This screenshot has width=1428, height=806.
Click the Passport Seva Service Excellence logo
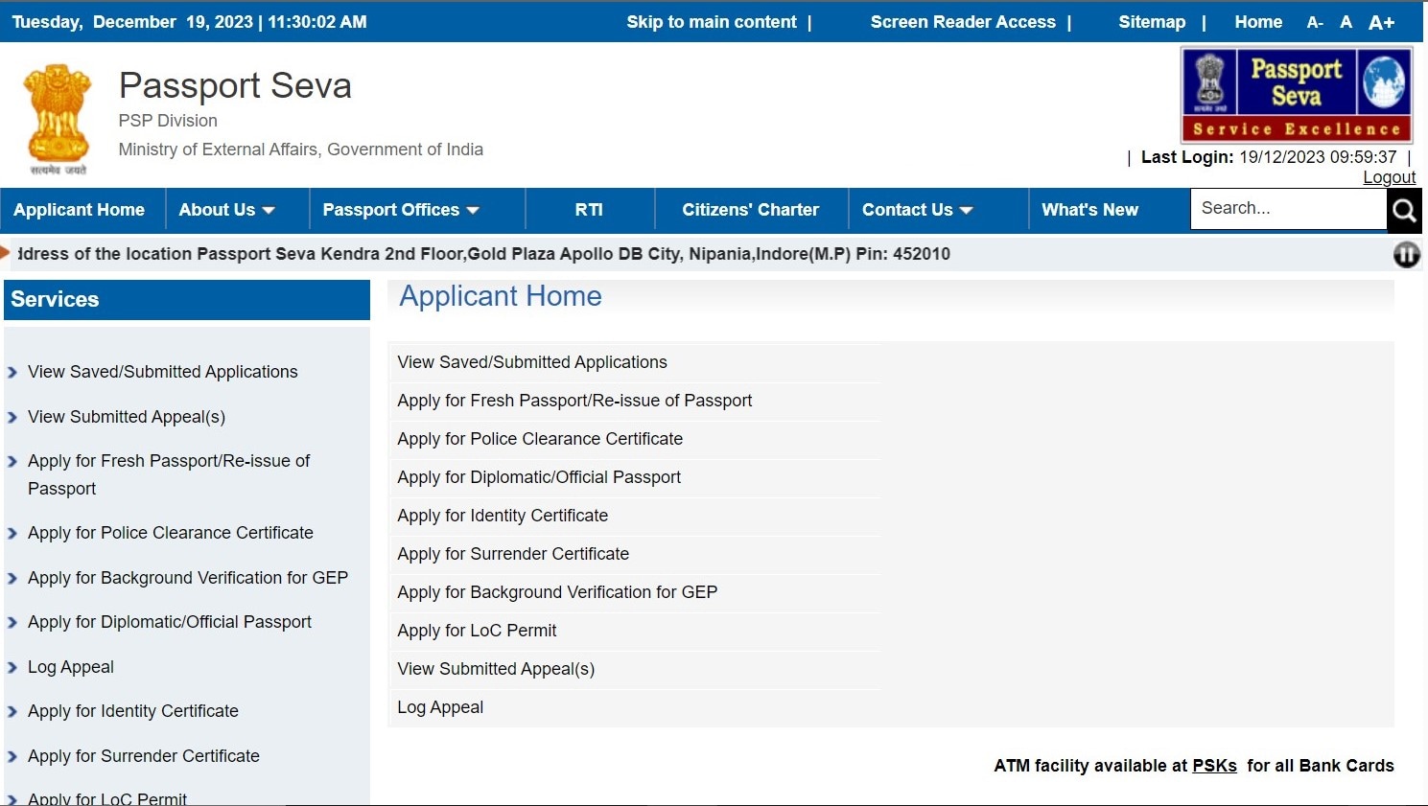1296,95
